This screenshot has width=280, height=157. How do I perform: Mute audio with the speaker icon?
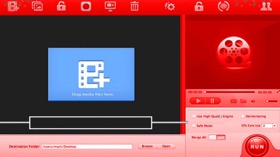click(253, 101)
